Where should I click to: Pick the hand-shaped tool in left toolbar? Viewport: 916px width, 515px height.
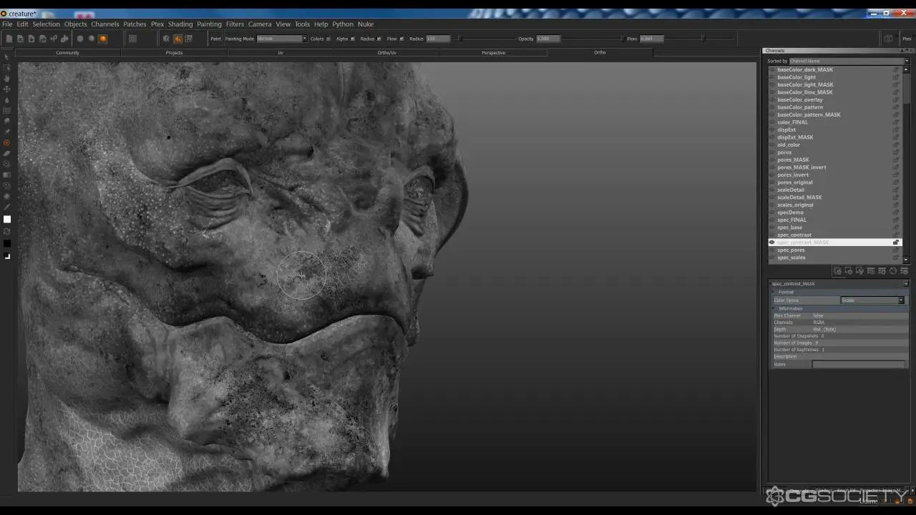[7, 78]
